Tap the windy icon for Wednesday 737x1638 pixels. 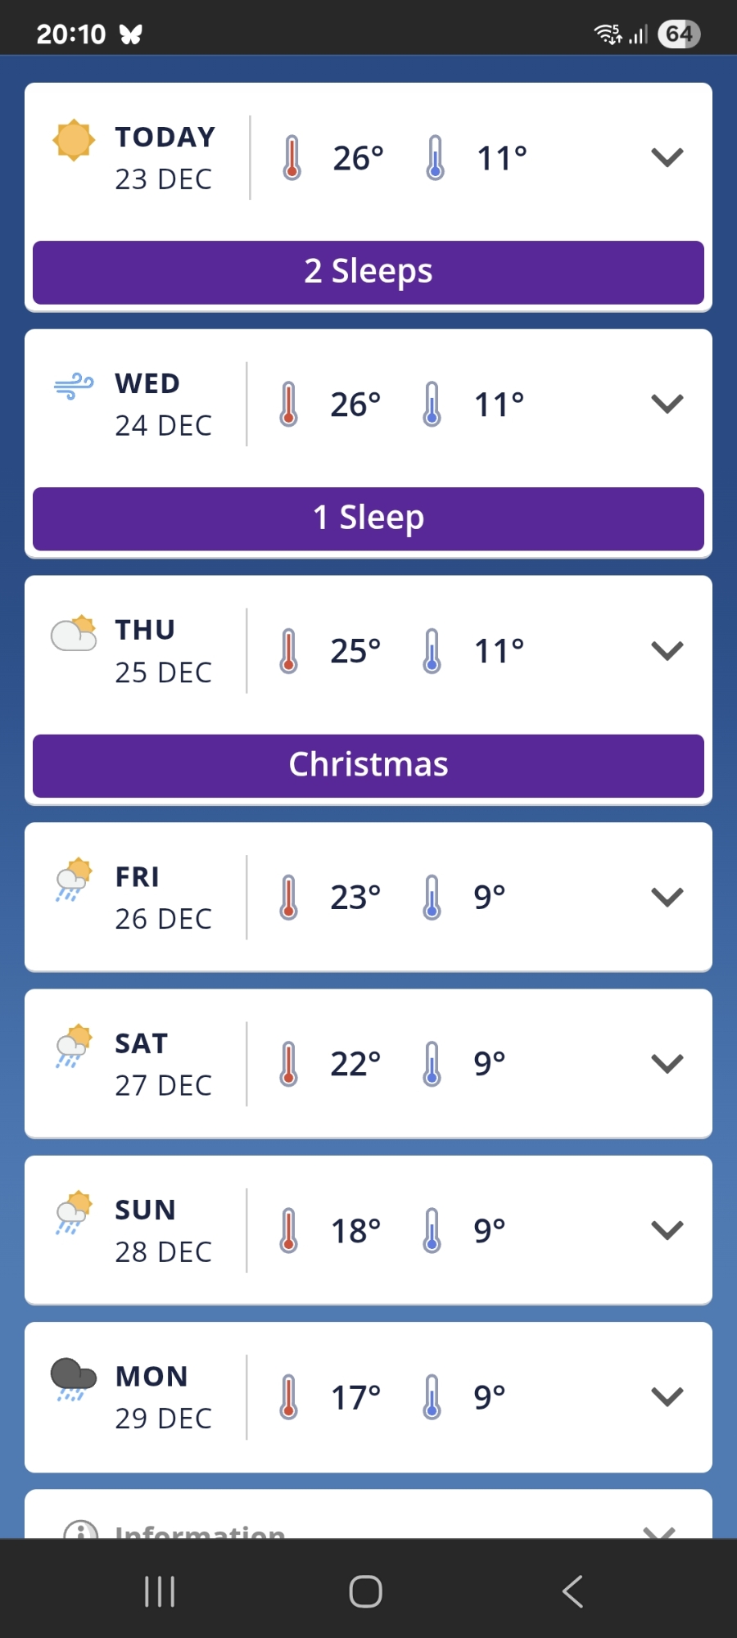click(x=74, y=385)
